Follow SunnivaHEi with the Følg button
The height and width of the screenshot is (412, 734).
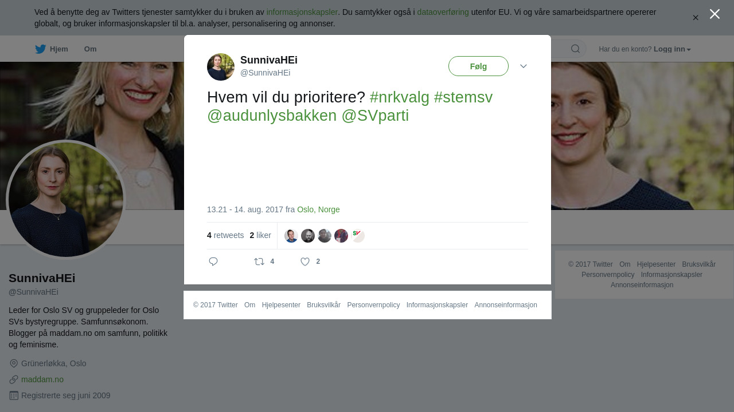click(478, 66)
